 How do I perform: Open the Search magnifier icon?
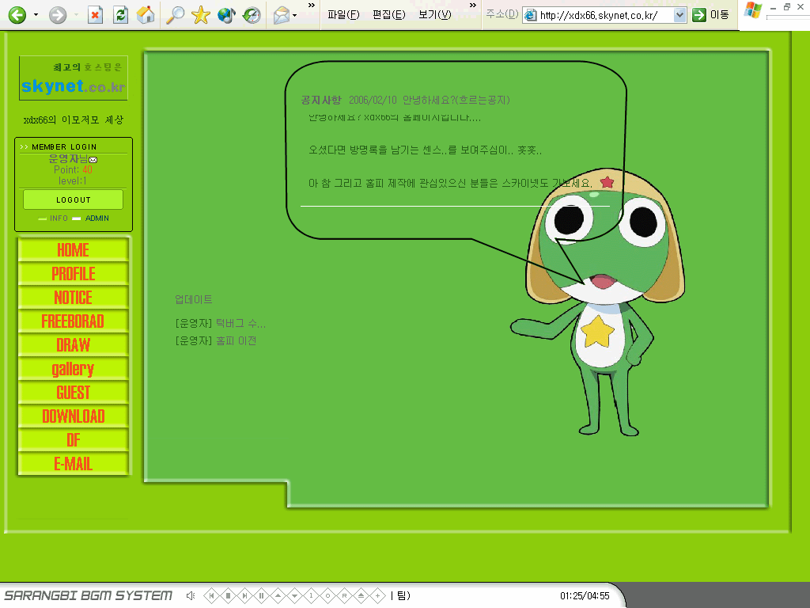pos(175,15)
